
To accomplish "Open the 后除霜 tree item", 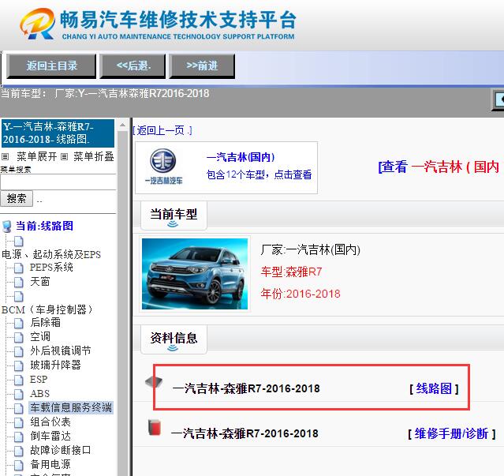I will (x=45, y=322).
